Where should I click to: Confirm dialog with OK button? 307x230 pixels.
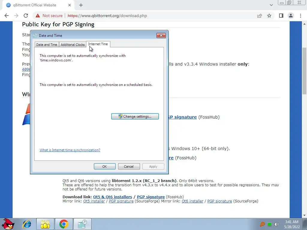105,167
